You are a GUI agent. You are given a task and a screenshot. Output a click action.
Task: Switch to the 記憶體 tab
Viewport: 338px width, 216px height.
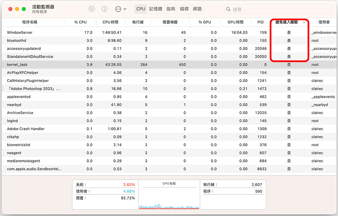155,9
